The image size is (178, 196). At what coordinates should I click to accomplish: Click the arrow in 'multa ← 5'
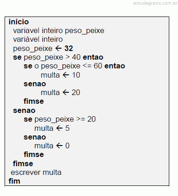point(59,129)
